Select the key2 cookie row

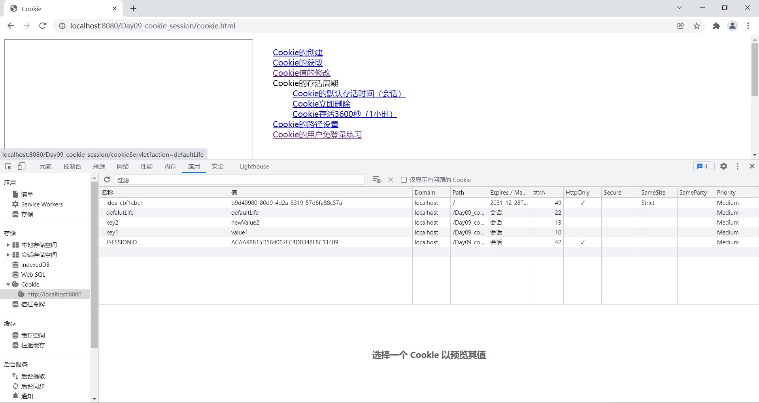[x=429, y=222]
